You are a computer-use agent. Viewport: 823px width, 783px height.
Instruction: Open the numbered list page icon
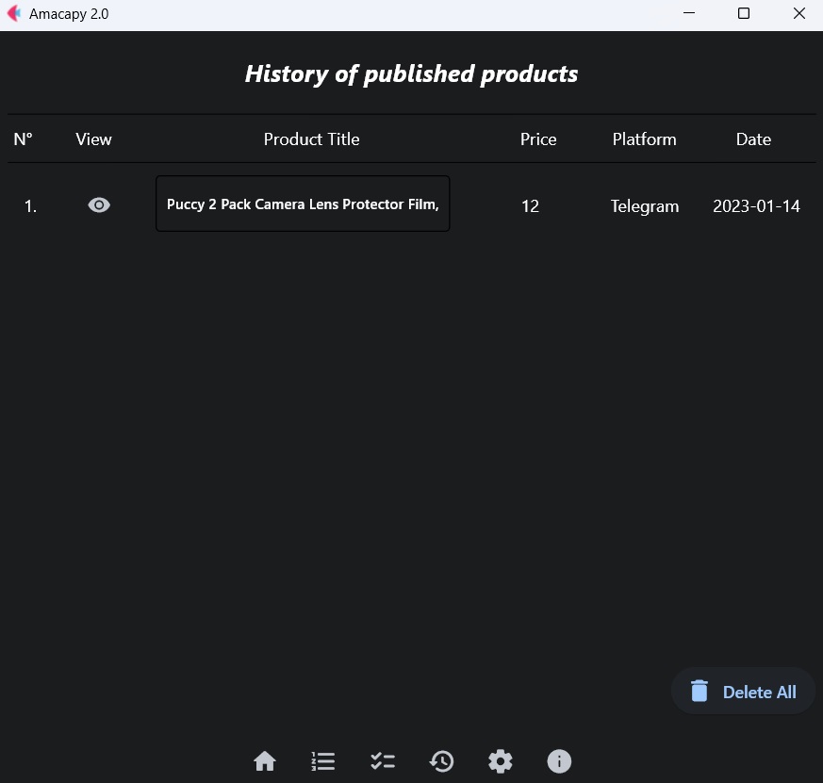click(x=323, y=761)
